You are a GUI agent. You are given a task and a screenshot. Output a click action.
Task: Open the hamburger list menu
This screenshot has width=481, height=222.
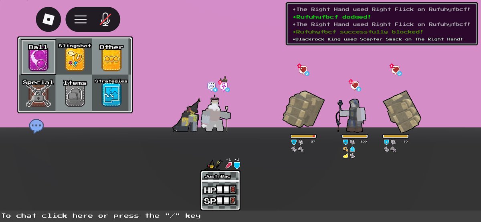[81, 19]
